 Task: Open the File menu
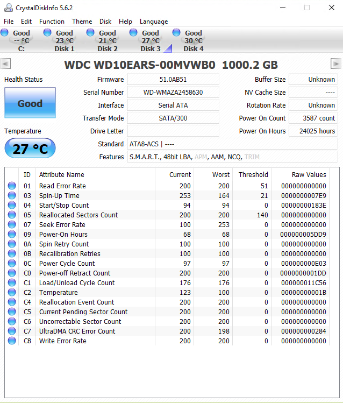coord(9,22)
